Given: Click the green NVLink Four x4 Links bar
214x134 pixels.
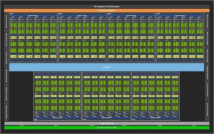Looking at the screenshot, I should [x=107, y=128].
